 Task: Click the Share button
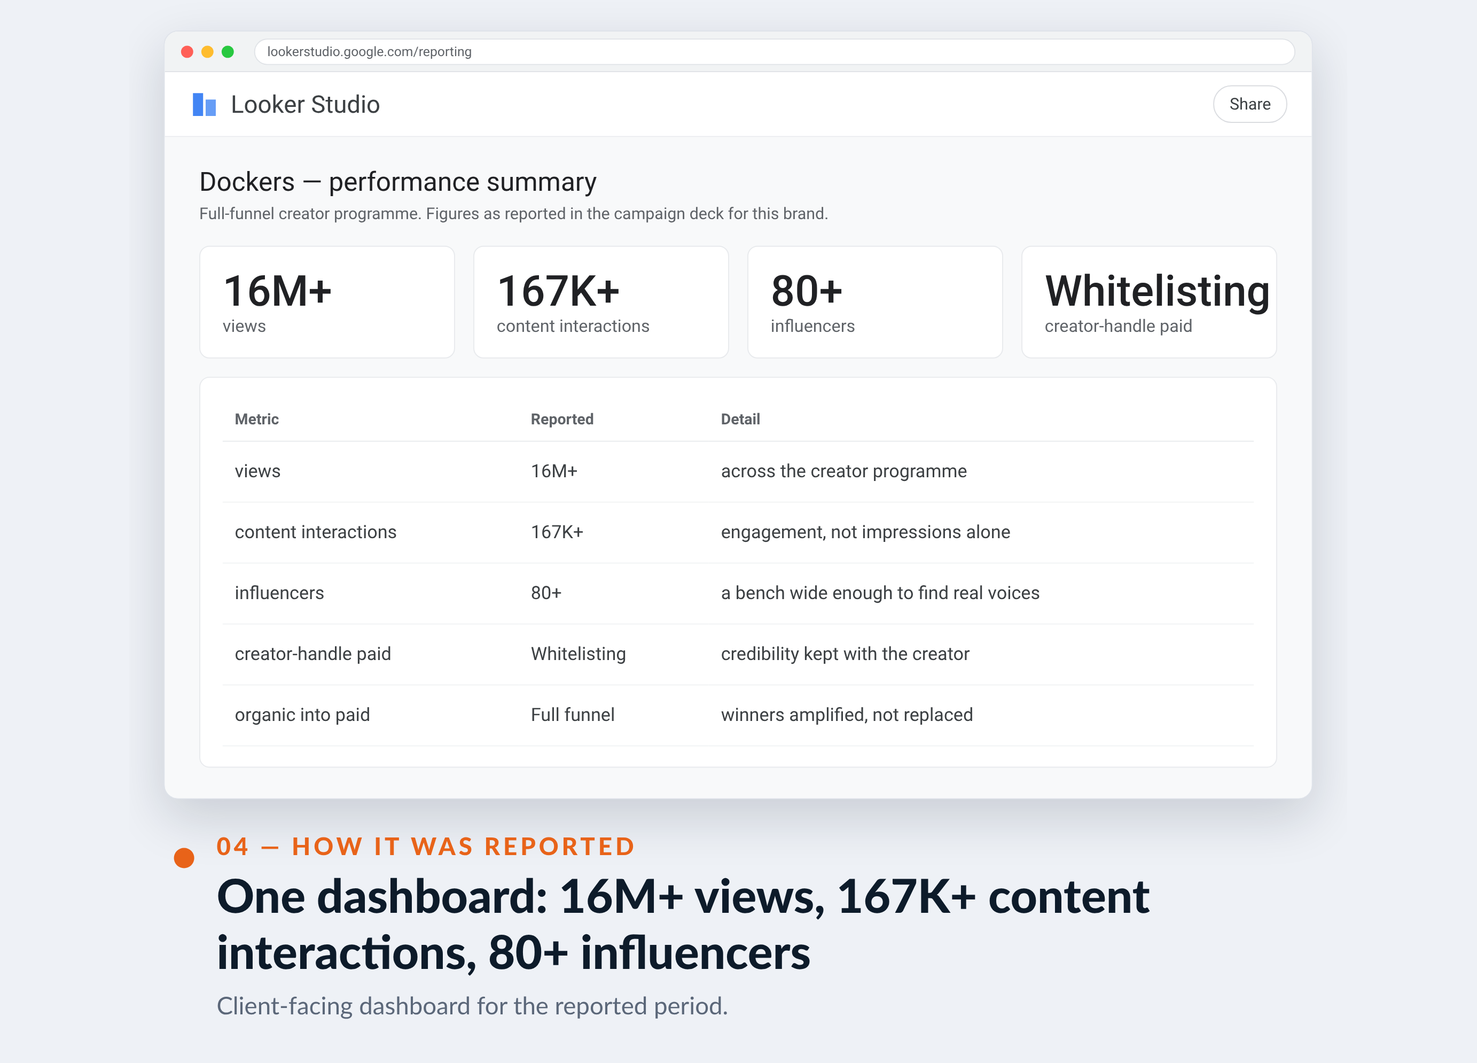[1249, 104]
